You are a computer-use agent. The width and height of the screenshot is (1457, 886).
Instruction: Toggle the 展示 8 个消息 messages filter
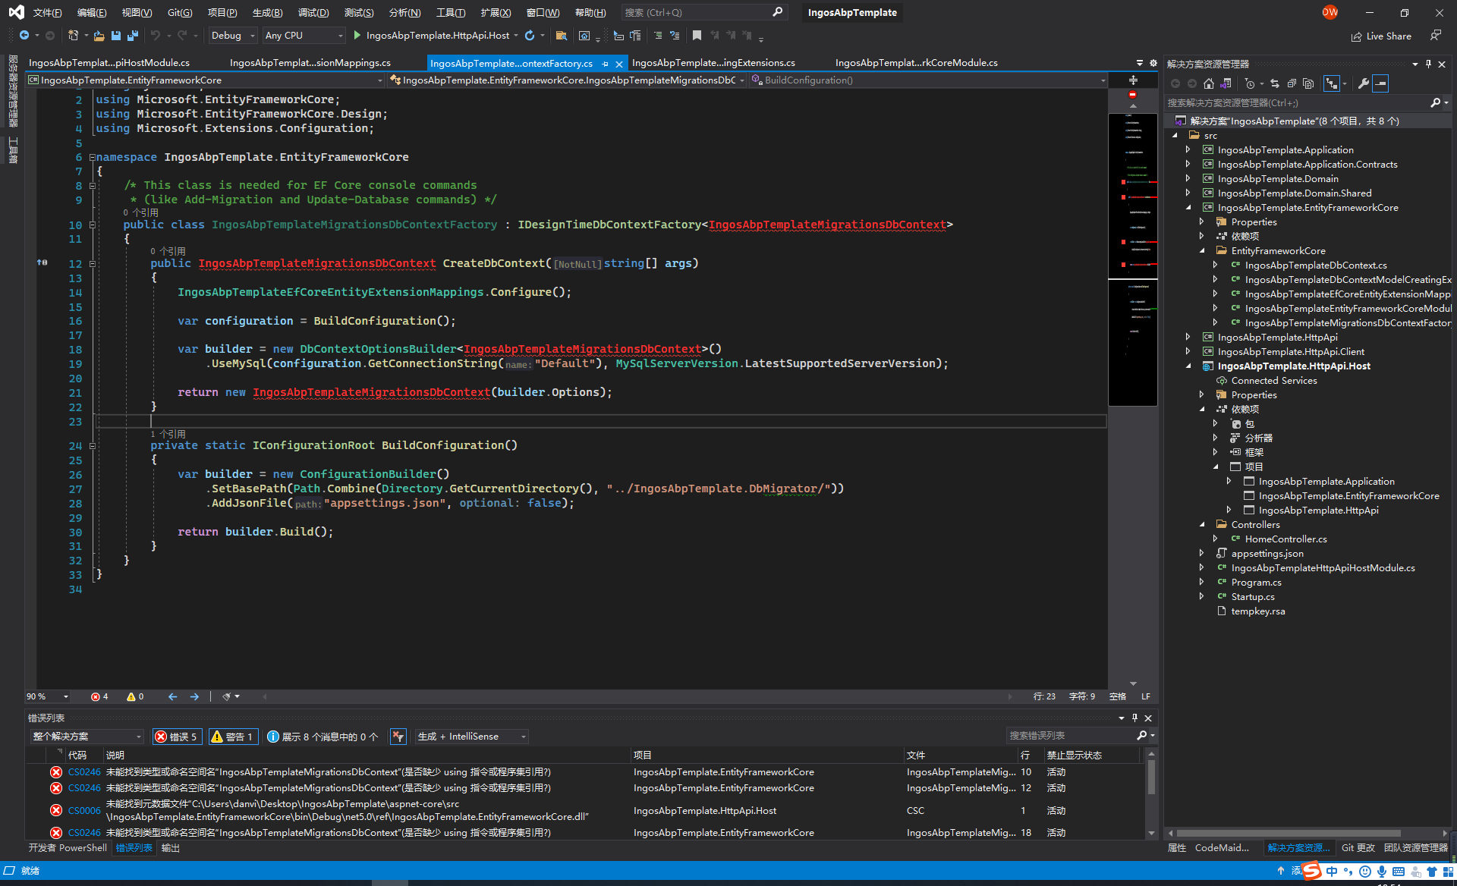point(322,737)
